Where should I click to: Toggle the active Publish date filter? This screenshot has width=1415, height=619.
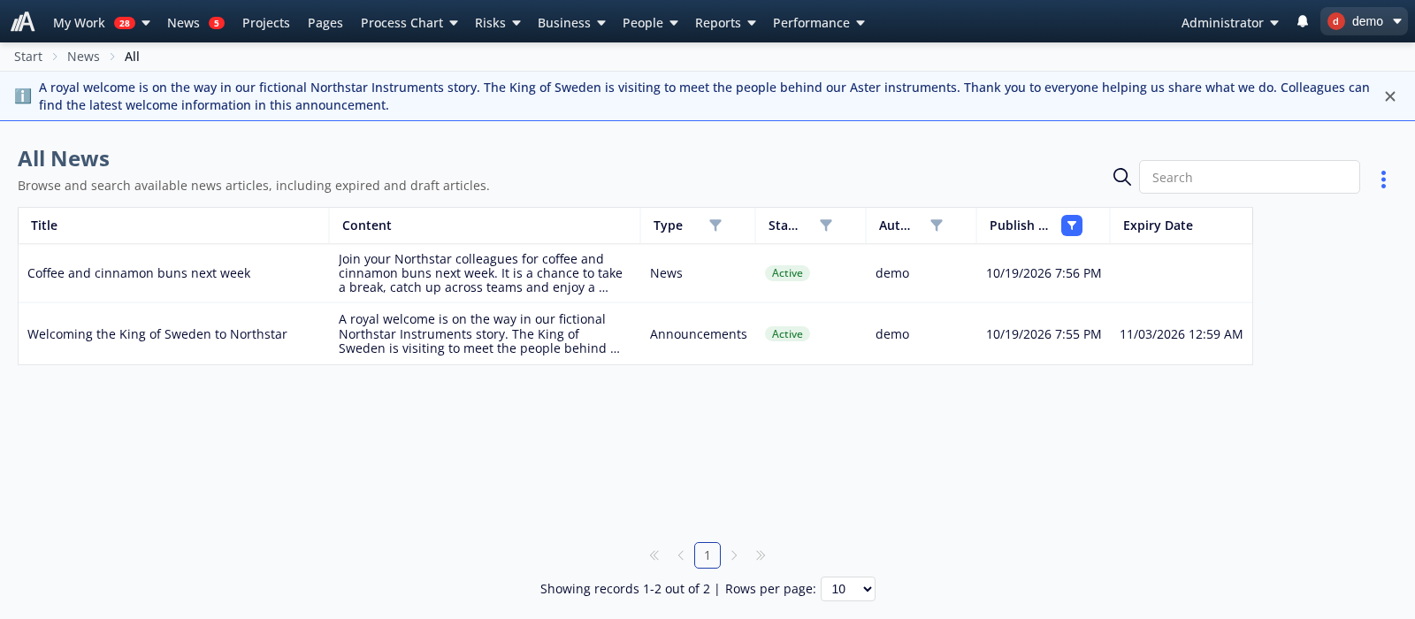[x=1072, y=225]
